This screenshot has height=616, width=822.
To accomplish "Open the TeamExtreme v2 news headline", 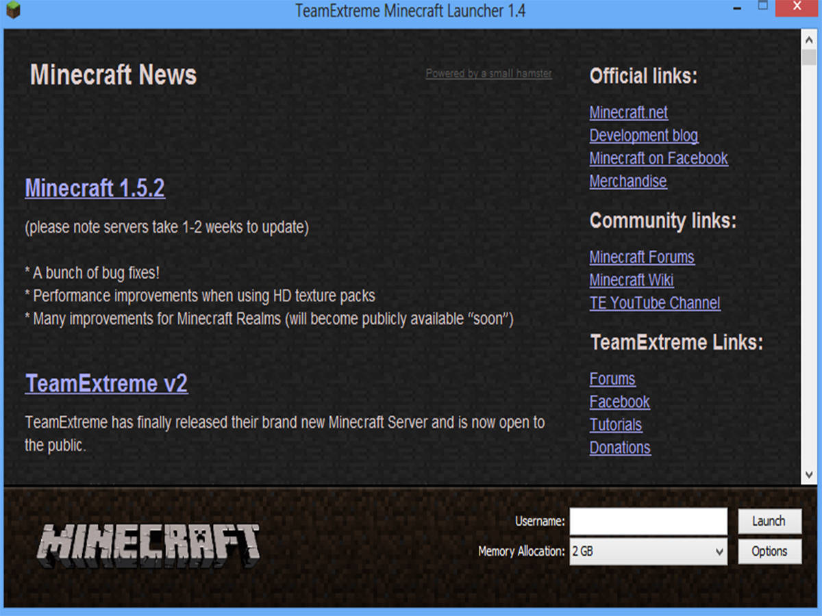I will point(106,383).
